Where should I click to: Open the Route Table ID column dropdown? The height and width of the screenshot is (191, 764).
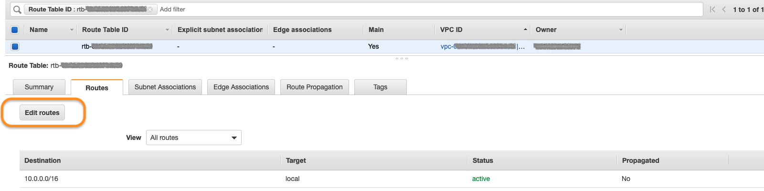[x=167, y=30]
